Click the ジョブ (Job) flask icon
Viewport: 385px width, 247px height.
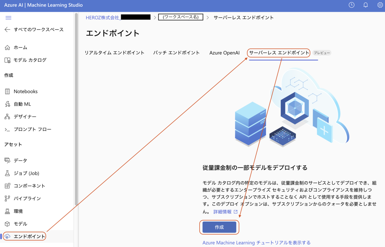(x=7, y=173)
